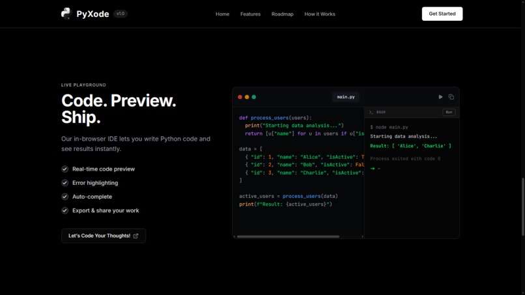This screenshot has height=295, width=525.
Task: Click the Code. Preview. Ship. heading
Action: pyautogui.click(x=119, y=109)
